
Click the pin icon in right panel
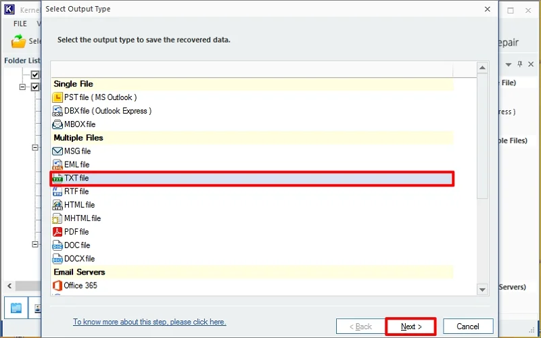520,64
